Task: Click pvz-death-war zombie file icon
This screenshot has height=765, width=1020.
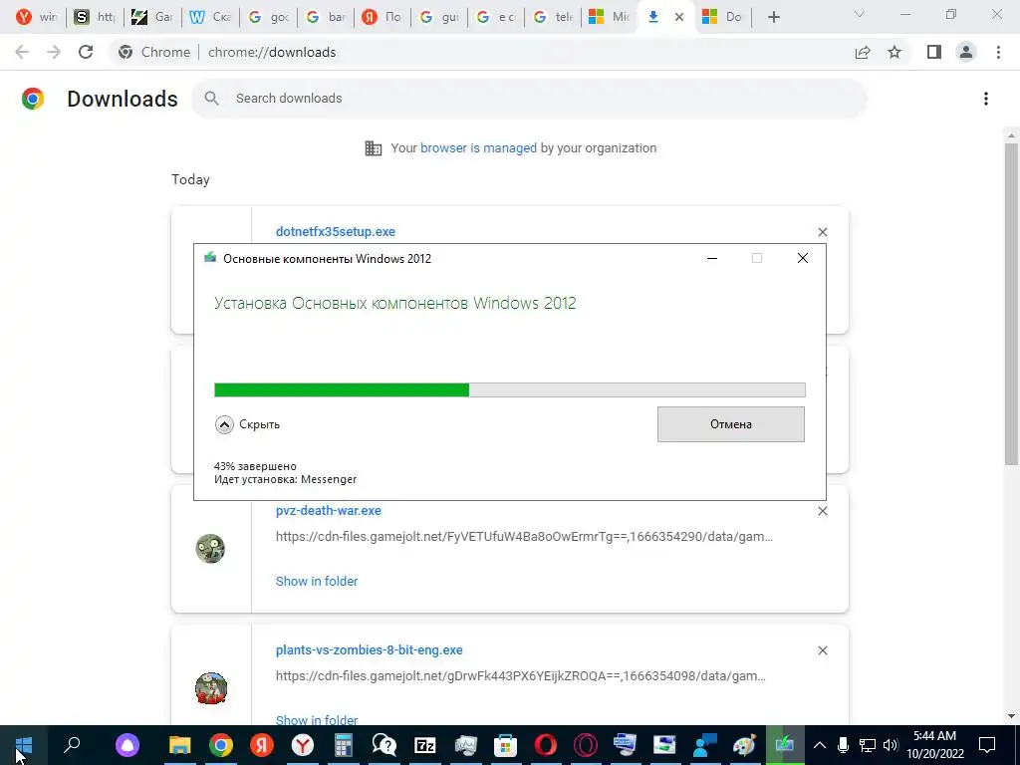Action: click(210, 549)
